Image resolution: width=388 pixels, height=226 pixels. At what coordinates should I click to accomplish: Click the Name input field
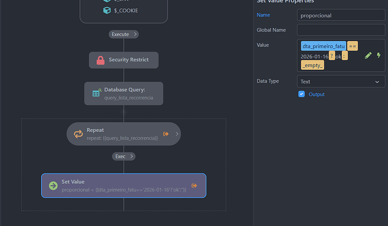point(341,15)
